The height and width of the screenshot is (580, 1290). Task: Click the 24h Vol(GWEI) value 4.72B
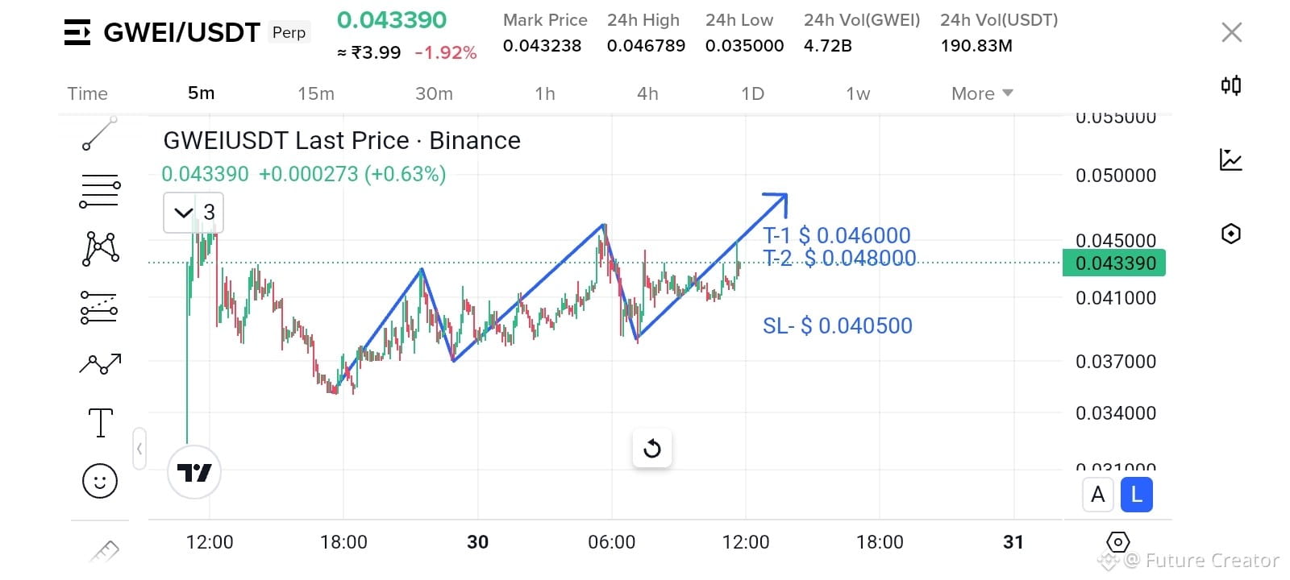827,46
